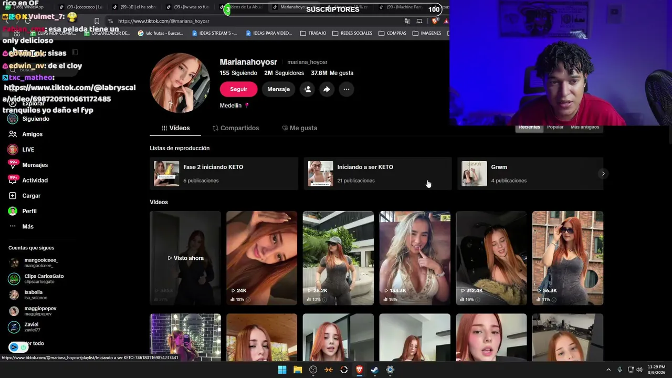Screen dimensions: 672x378
Task: Click the translate icon in address bar
Action: pos(407,21)
